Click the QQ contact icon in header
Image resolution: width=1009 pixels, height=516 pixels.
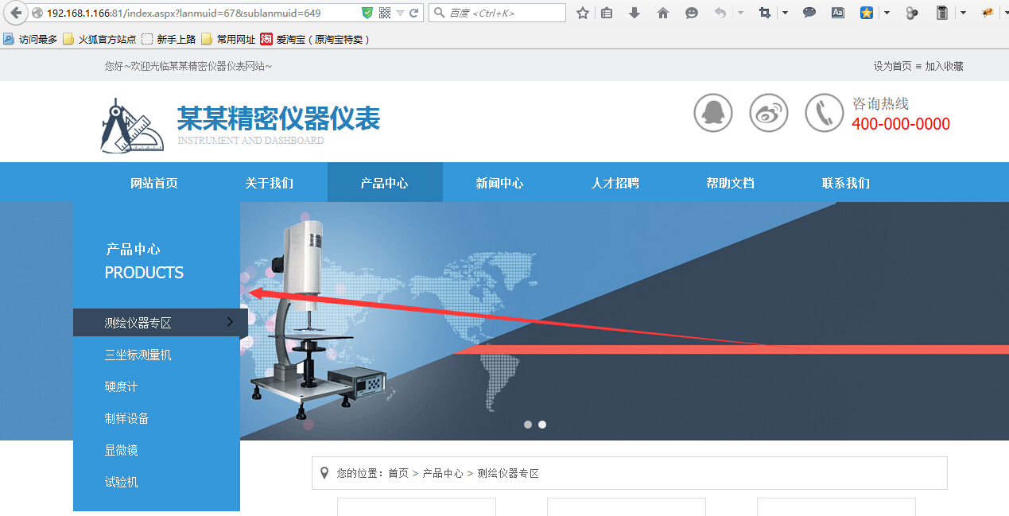712,113
